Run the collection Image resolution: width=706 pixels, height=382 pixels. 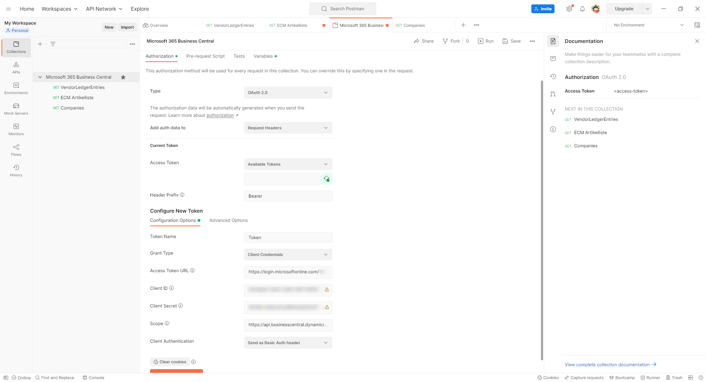point(486,41)
